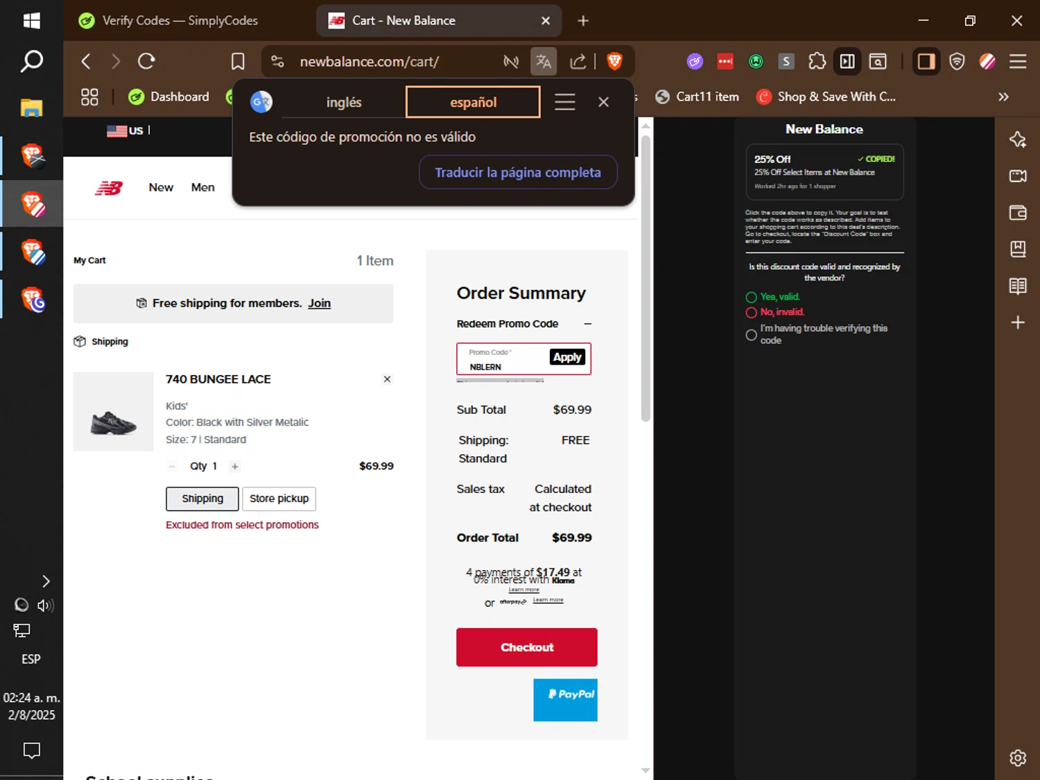Apply the promo code

click(x=567, y=357)
